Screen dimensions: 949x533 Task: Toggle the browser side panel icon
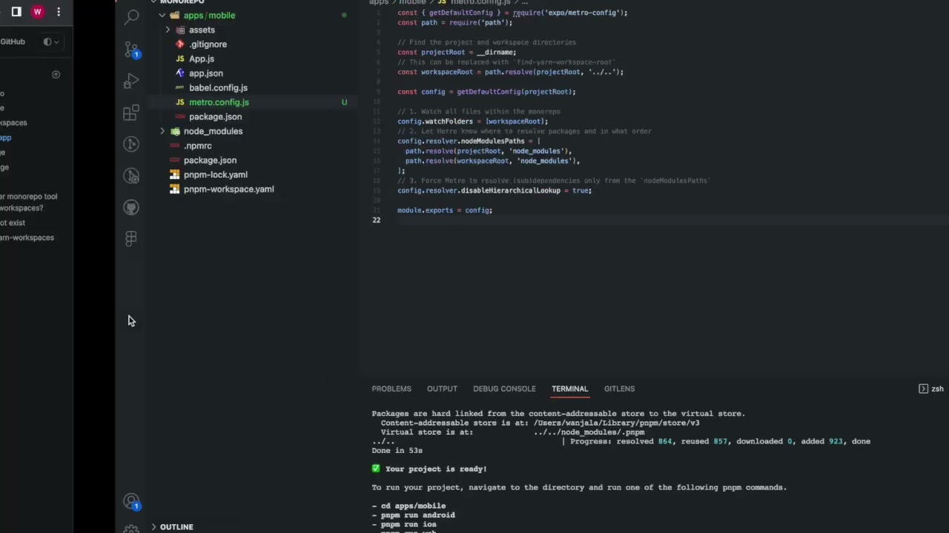16,12
